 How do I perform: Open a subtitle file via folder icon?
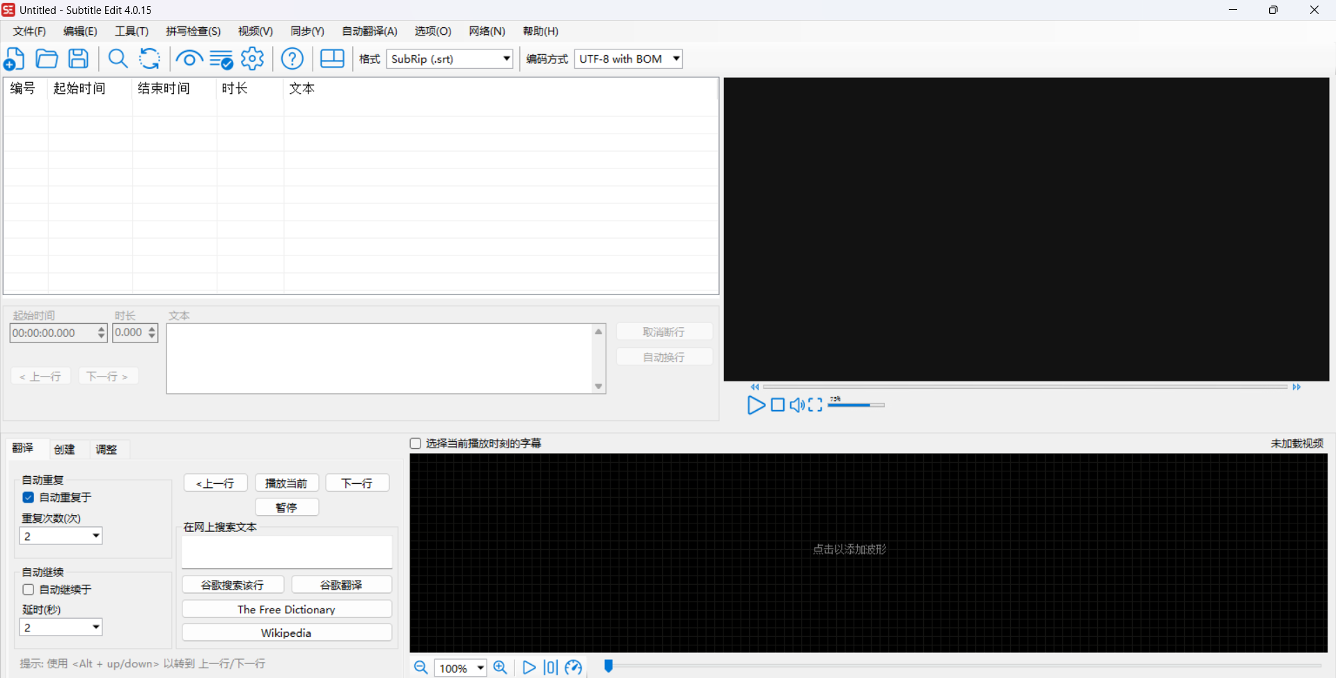47,59
